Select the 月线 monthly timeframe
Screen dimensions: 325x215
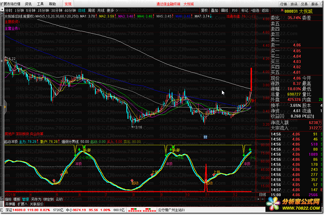[101, 10]
